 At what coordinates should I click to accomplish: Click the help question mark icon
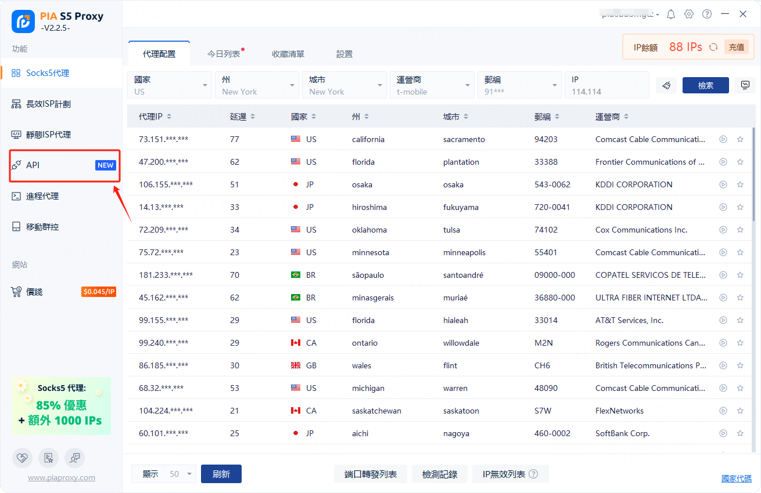click(x=707, y=14)
